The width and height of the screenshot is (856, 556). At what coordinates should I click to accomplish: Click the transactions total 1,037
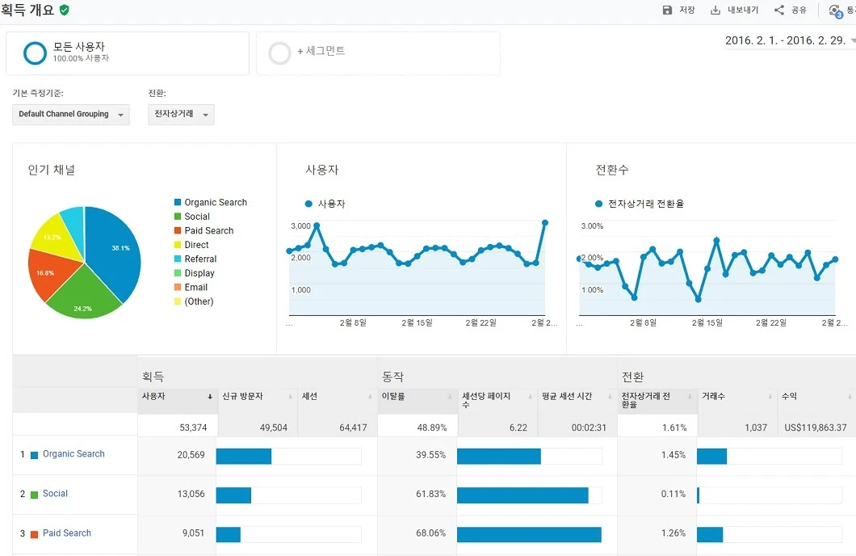756,428
